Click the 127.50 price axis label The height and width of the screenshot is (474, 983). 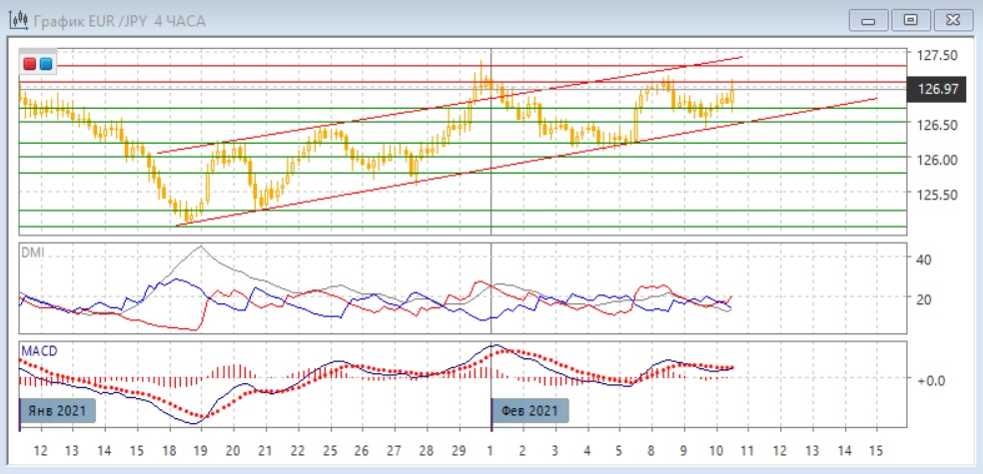point(937,55)
